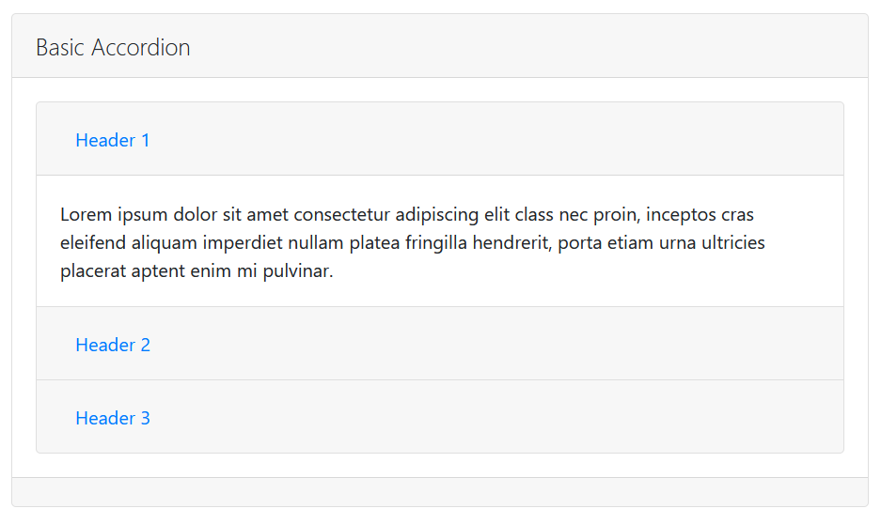Click the word "placerat" in the paragraph
This screenshot has width=881, height=524.
(x=93, y=271)
